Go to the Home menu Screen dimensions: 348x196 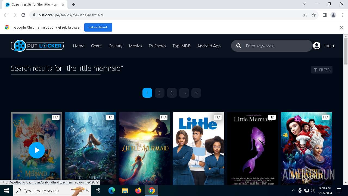click(x=79, y=46)
